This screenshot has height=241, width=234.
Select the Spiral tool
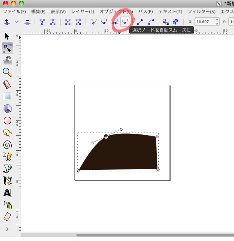click(x=7, y=145)
